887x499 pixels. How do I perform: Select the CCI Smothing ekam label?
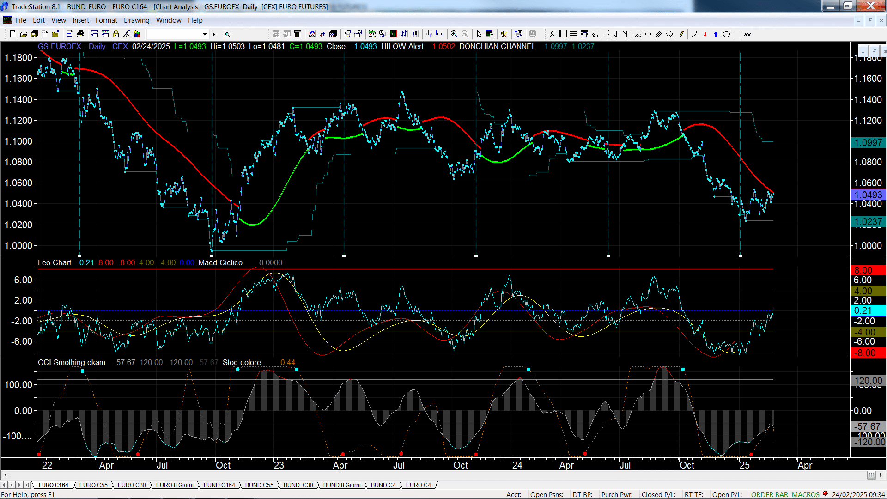point(72,362)
